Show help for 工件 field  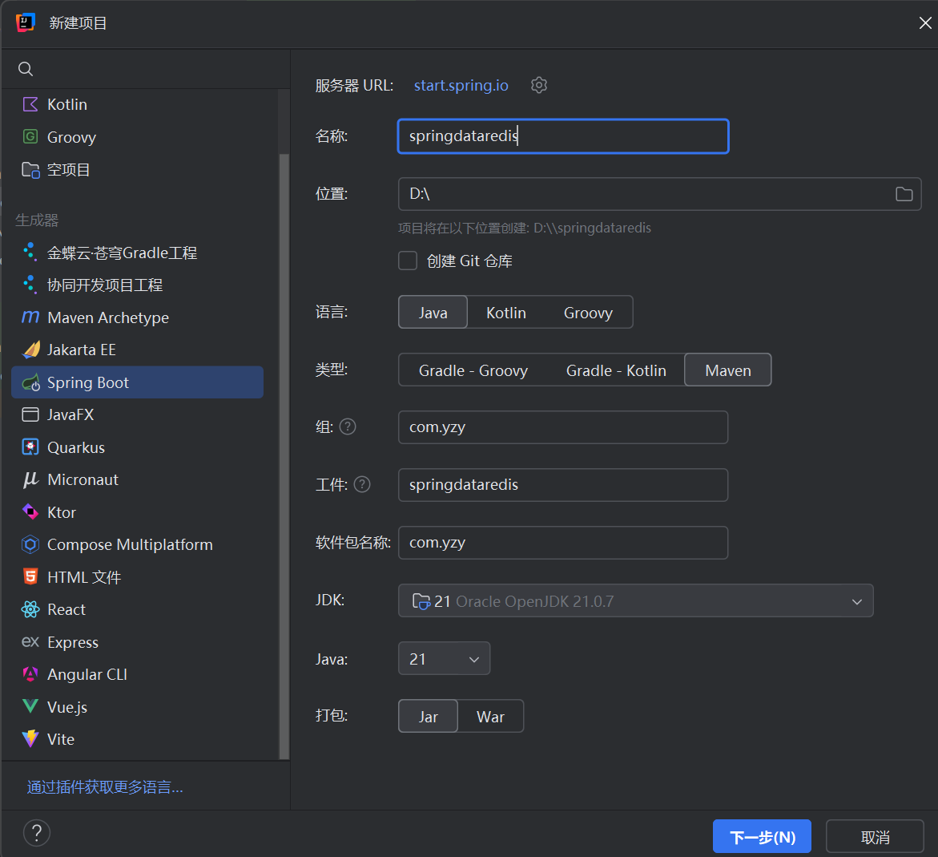click(362, 484)
